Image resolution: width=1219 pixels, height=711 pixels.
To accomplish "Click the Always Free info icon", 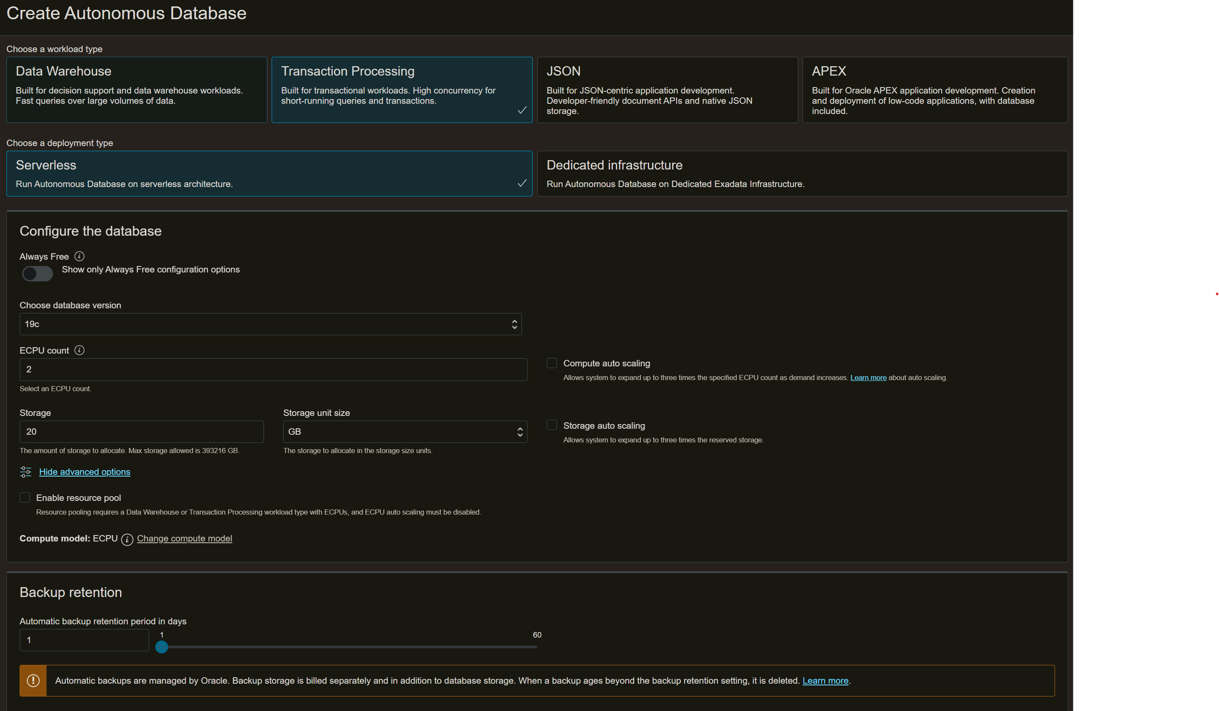I will 79,256.
